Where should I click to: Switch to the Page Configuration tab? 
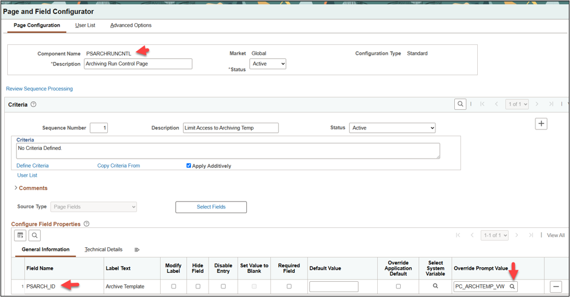[x=37, y=25]
